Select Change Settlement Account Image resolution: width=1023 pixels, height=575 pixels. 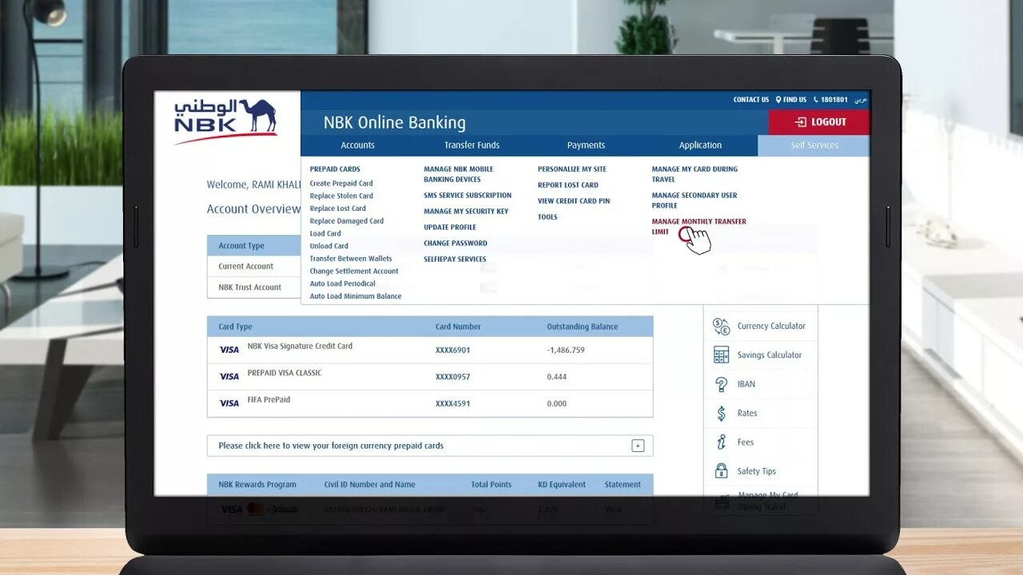point(354,272)
